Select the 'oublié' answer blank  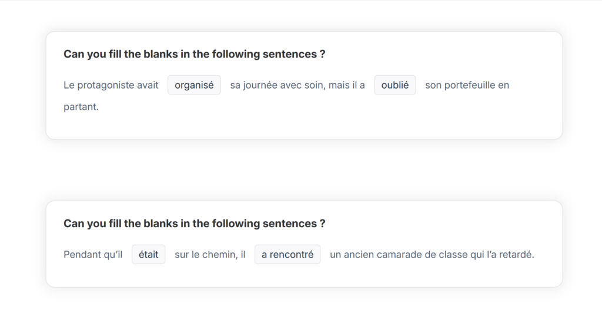[x=395, y=85]
